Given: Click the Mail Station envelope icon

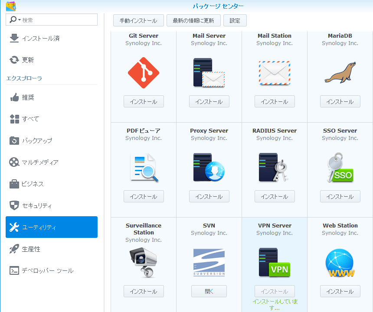Looking at the screenshot, I should click(275, 73).
